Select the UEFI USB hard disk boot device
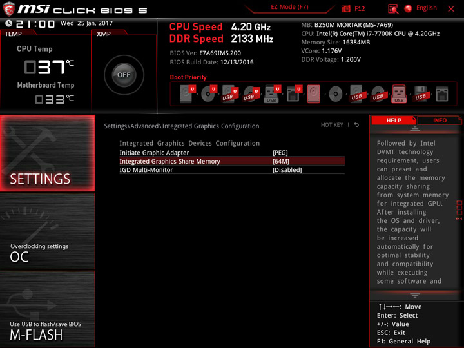This screenshot has height=348, width=464. tap(230, 94)
